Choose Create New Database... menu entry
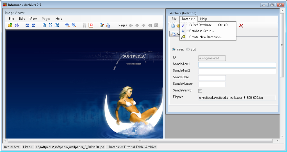 (206, 37)
